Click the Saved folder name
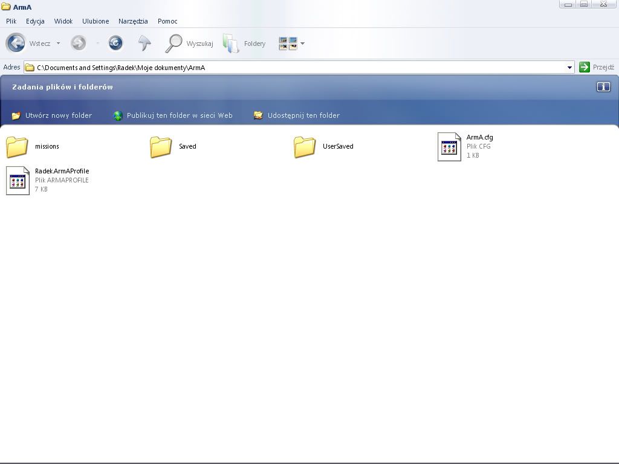The height and width of the screenshot is (464, 619). coord(187,146)
